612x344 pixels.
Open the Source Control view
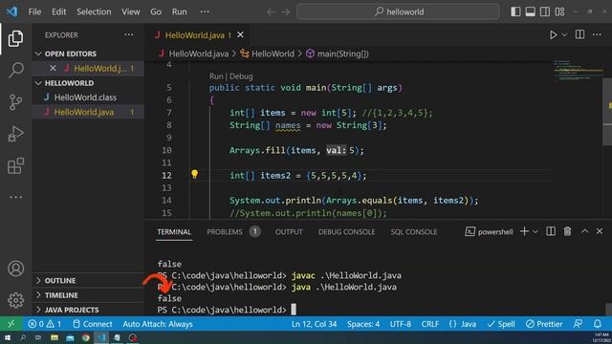pos(15,102)
